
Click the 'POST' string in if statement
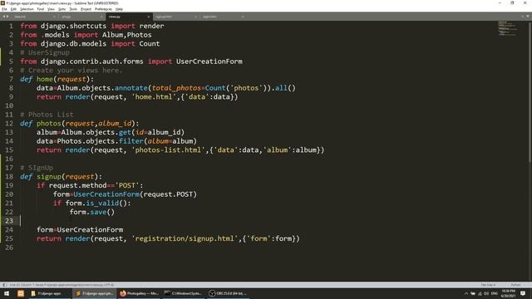(127, 185)
